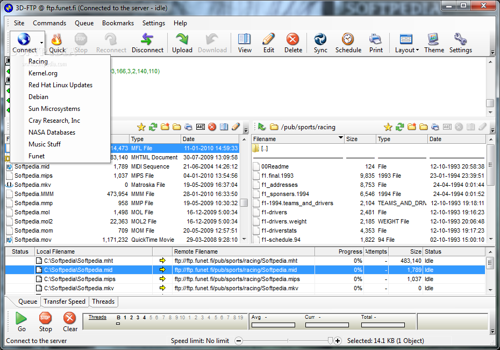
Task: Select f1-drivers.weight remote file
Action: [x=284, y=221]
